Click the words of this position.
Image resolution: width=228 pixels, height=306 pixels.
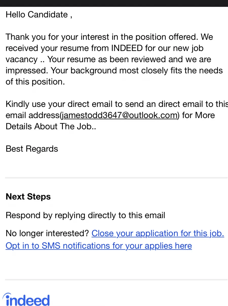(x=35, y=82)
